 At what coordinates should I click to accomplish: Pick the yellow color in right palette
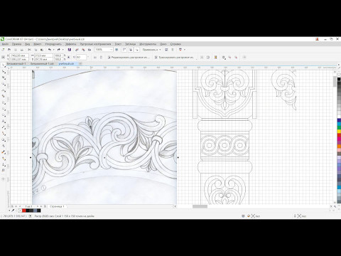pyautogui.click(x=339, y=132)
